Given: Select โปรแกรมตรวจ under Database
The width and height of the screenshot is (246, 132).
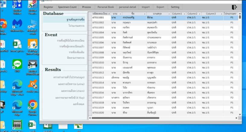Looking at the screenshot, I should (x=76, y=26).
